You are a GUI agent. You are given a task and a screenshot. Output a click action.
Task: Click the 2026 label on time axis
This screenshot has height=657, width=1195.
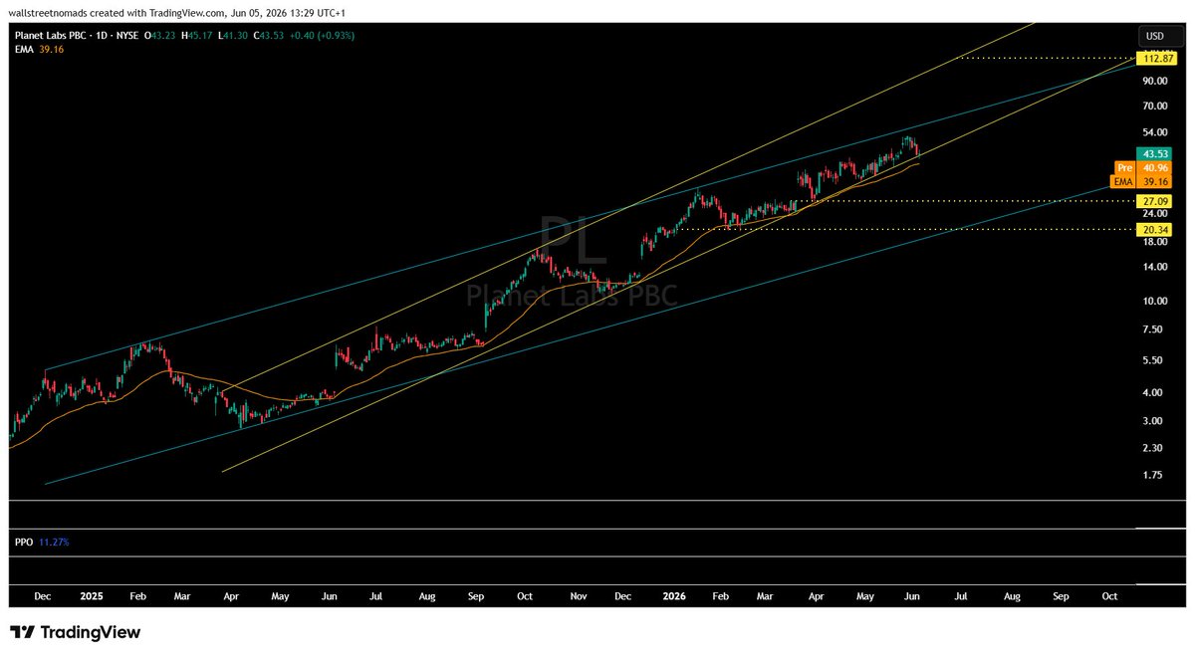[x=674, y=596]
